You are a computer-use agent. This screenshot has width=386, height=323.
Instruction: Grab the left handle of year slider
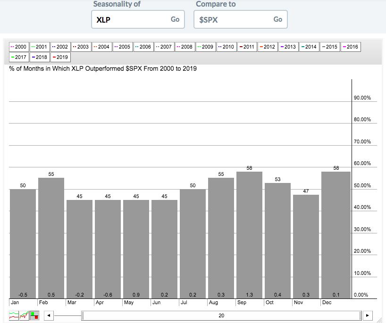click(83, 315)
